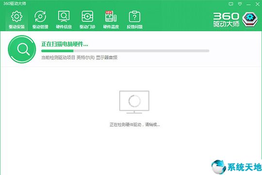Click the 360驱动大师 logo badge
262x175 pixels.
click(x=250, y=19)
